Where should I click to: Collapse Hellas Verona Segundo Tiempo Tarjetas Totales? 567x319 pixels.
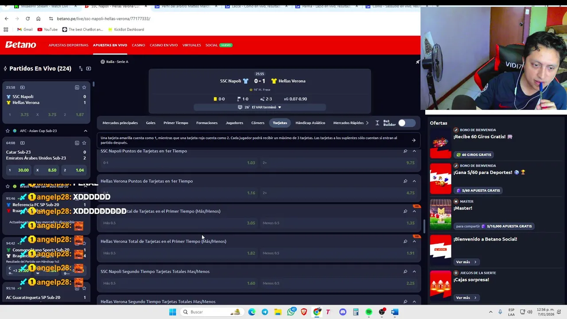(x=414, y=302)
